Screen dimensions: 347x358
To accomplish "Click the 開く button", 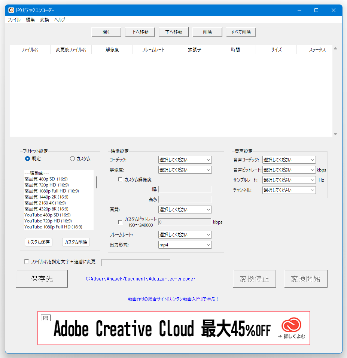I will [106, 32].
